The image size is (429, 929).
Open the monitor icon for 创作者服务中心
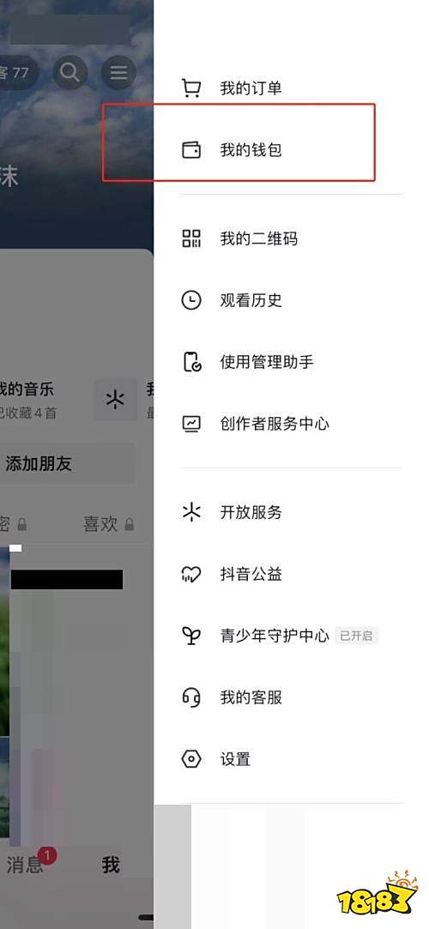point(190,424)
